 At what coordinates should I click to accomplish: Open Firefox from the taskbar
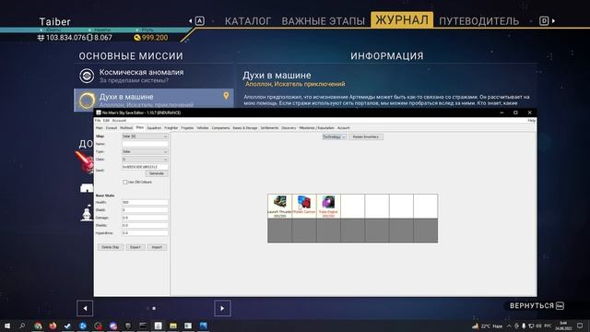click(53, 326)
